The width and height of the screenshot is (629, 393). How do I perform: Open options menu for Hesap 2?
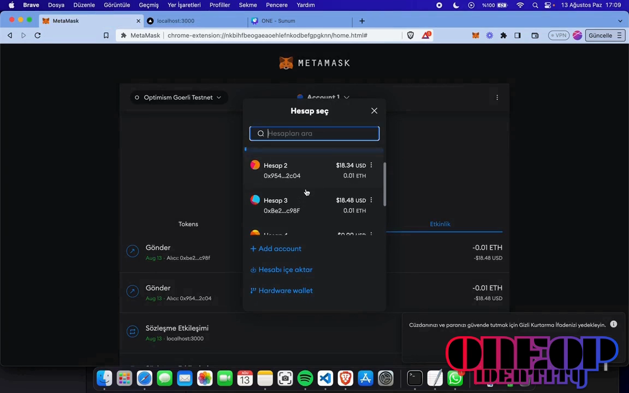pyautogui.click(x=371, y=165)
